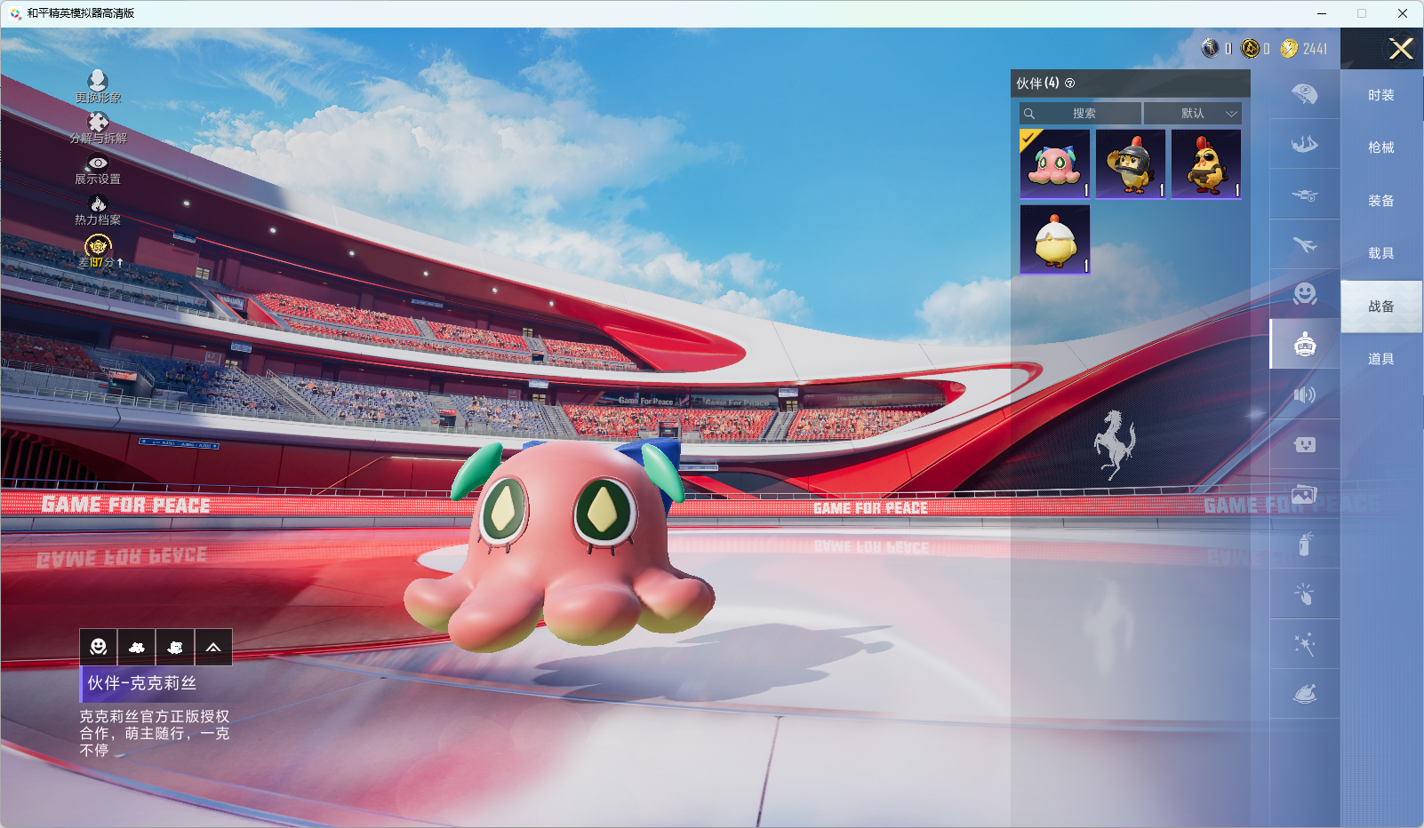Close the inventory with the white X
Viewport: 1424px width, 828px height.
1401,49
